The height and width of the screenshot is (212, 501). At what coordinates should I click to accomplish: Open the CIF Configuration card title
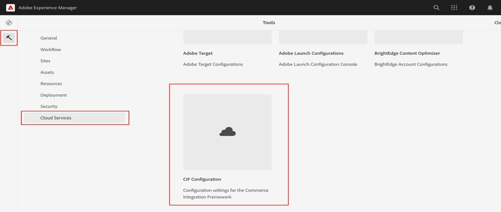click(x=202, y=180)
